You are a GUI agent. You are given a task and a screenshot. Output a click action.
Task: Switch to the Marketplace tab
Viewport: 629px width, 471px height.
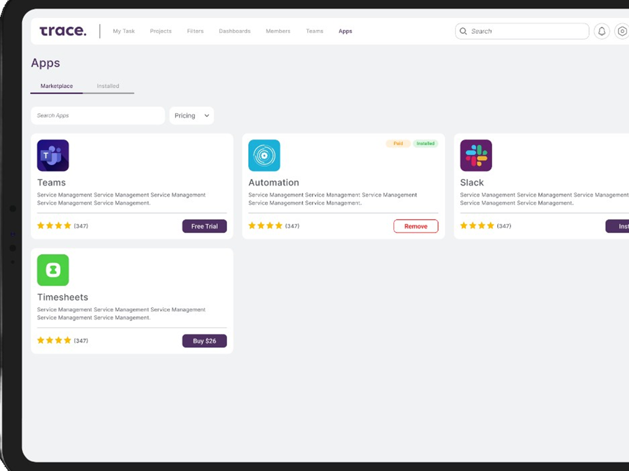(57, 86)
